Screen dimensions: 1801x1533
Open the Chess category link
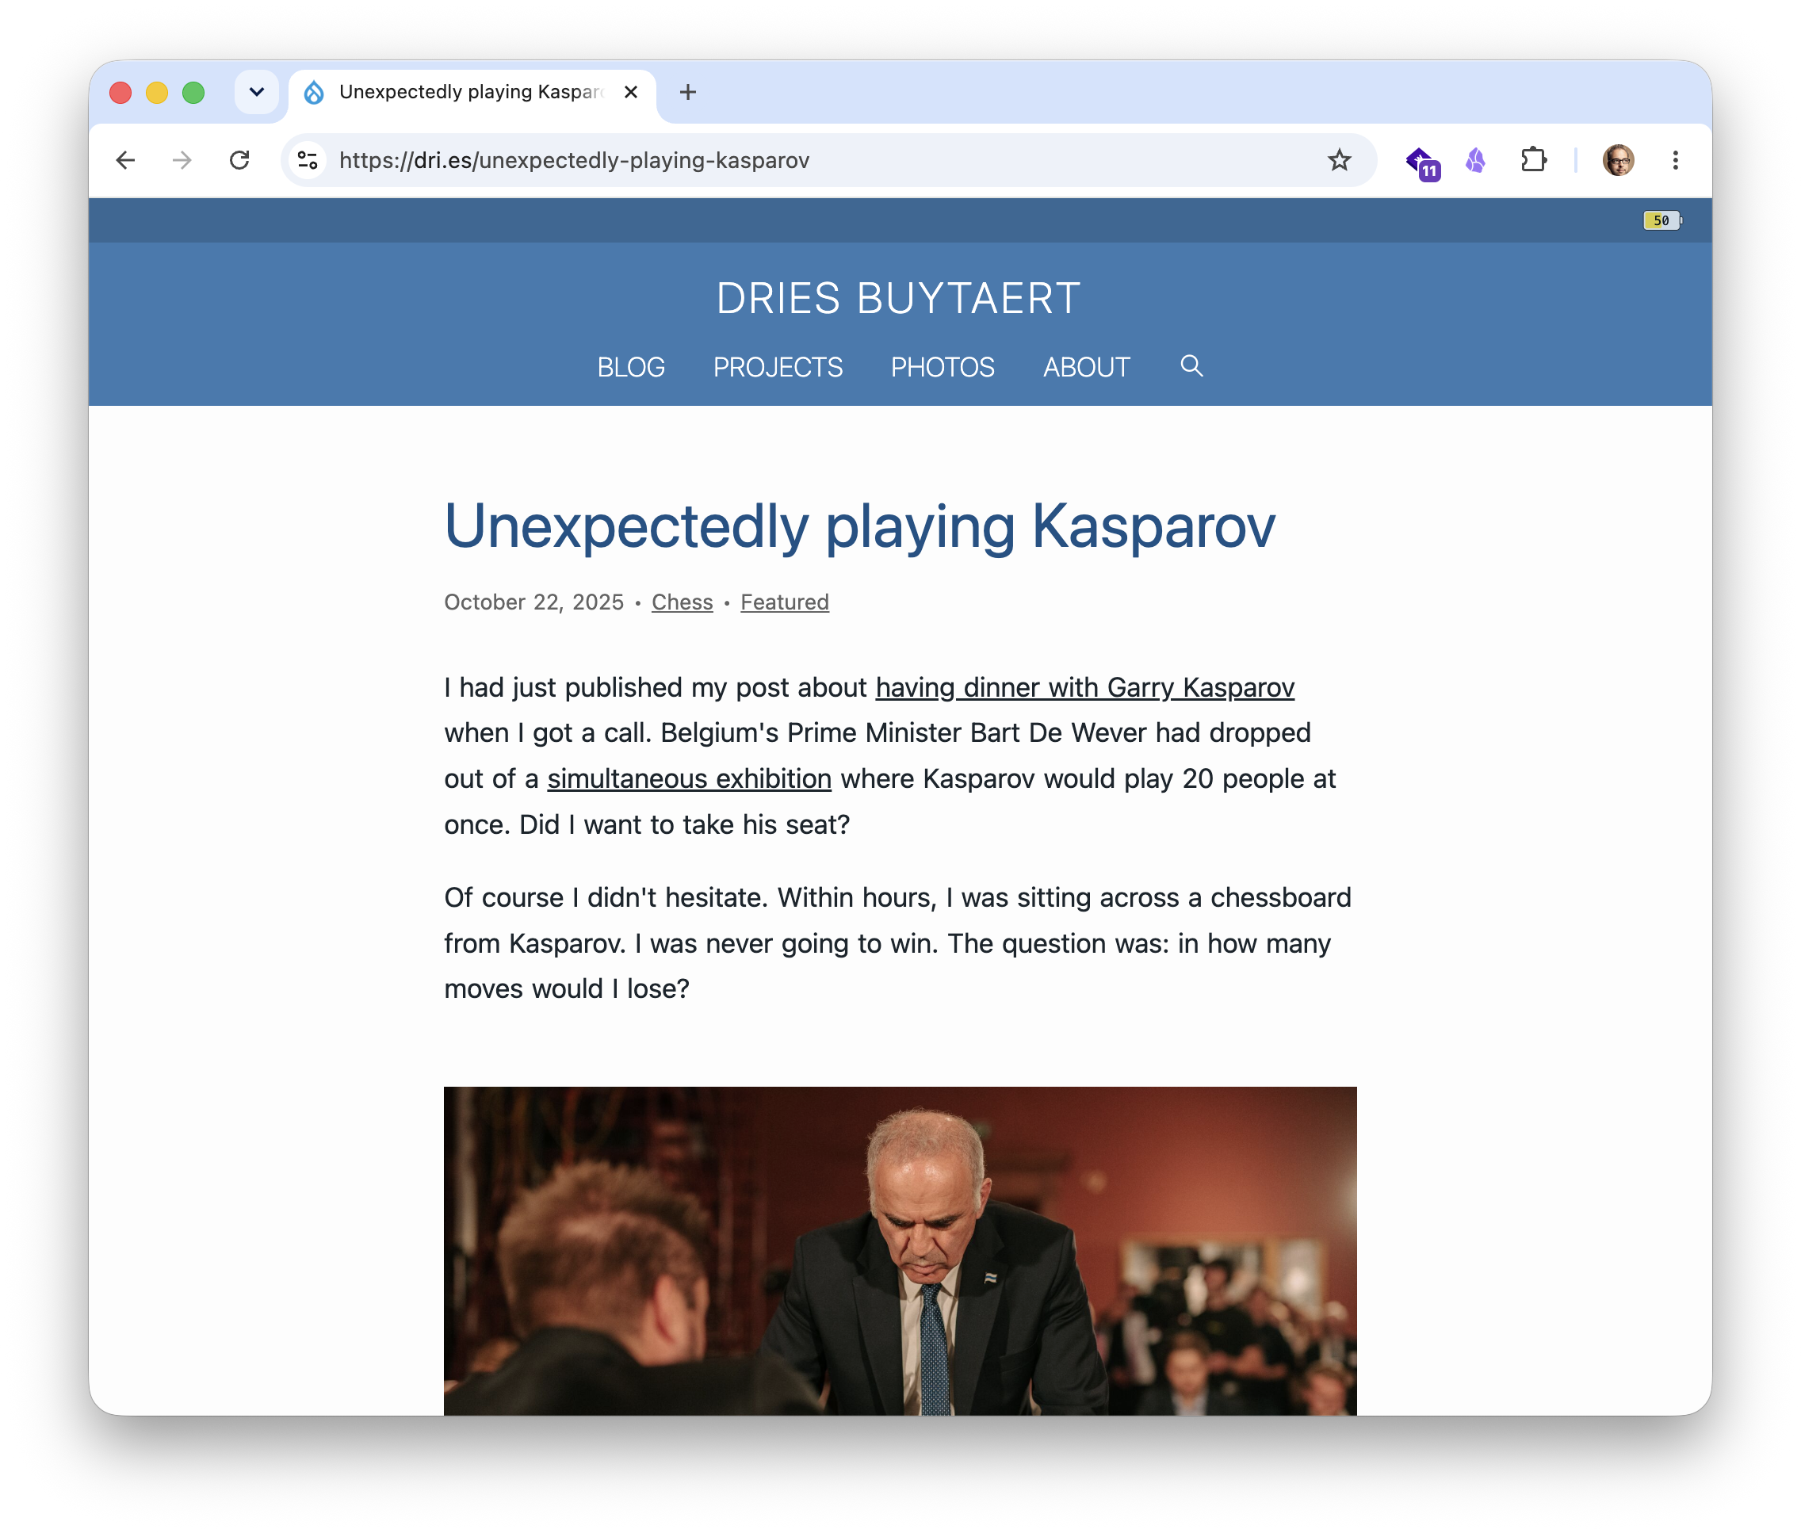coord(682,602)
